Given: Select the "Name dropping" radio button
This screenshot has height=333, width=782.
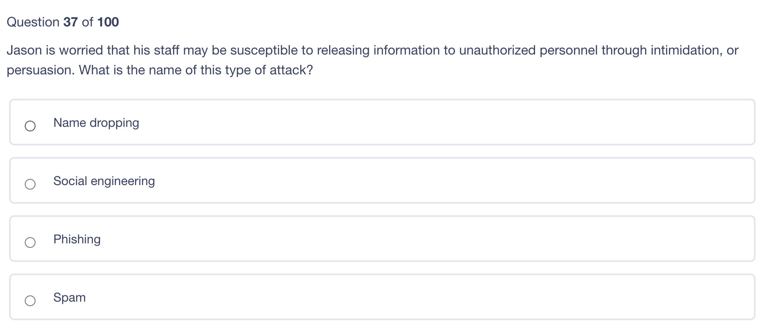Looking at the screenshot, I should coord(30,126).
